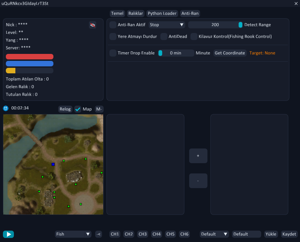Open the Stop action dropdown

point(167,25)
